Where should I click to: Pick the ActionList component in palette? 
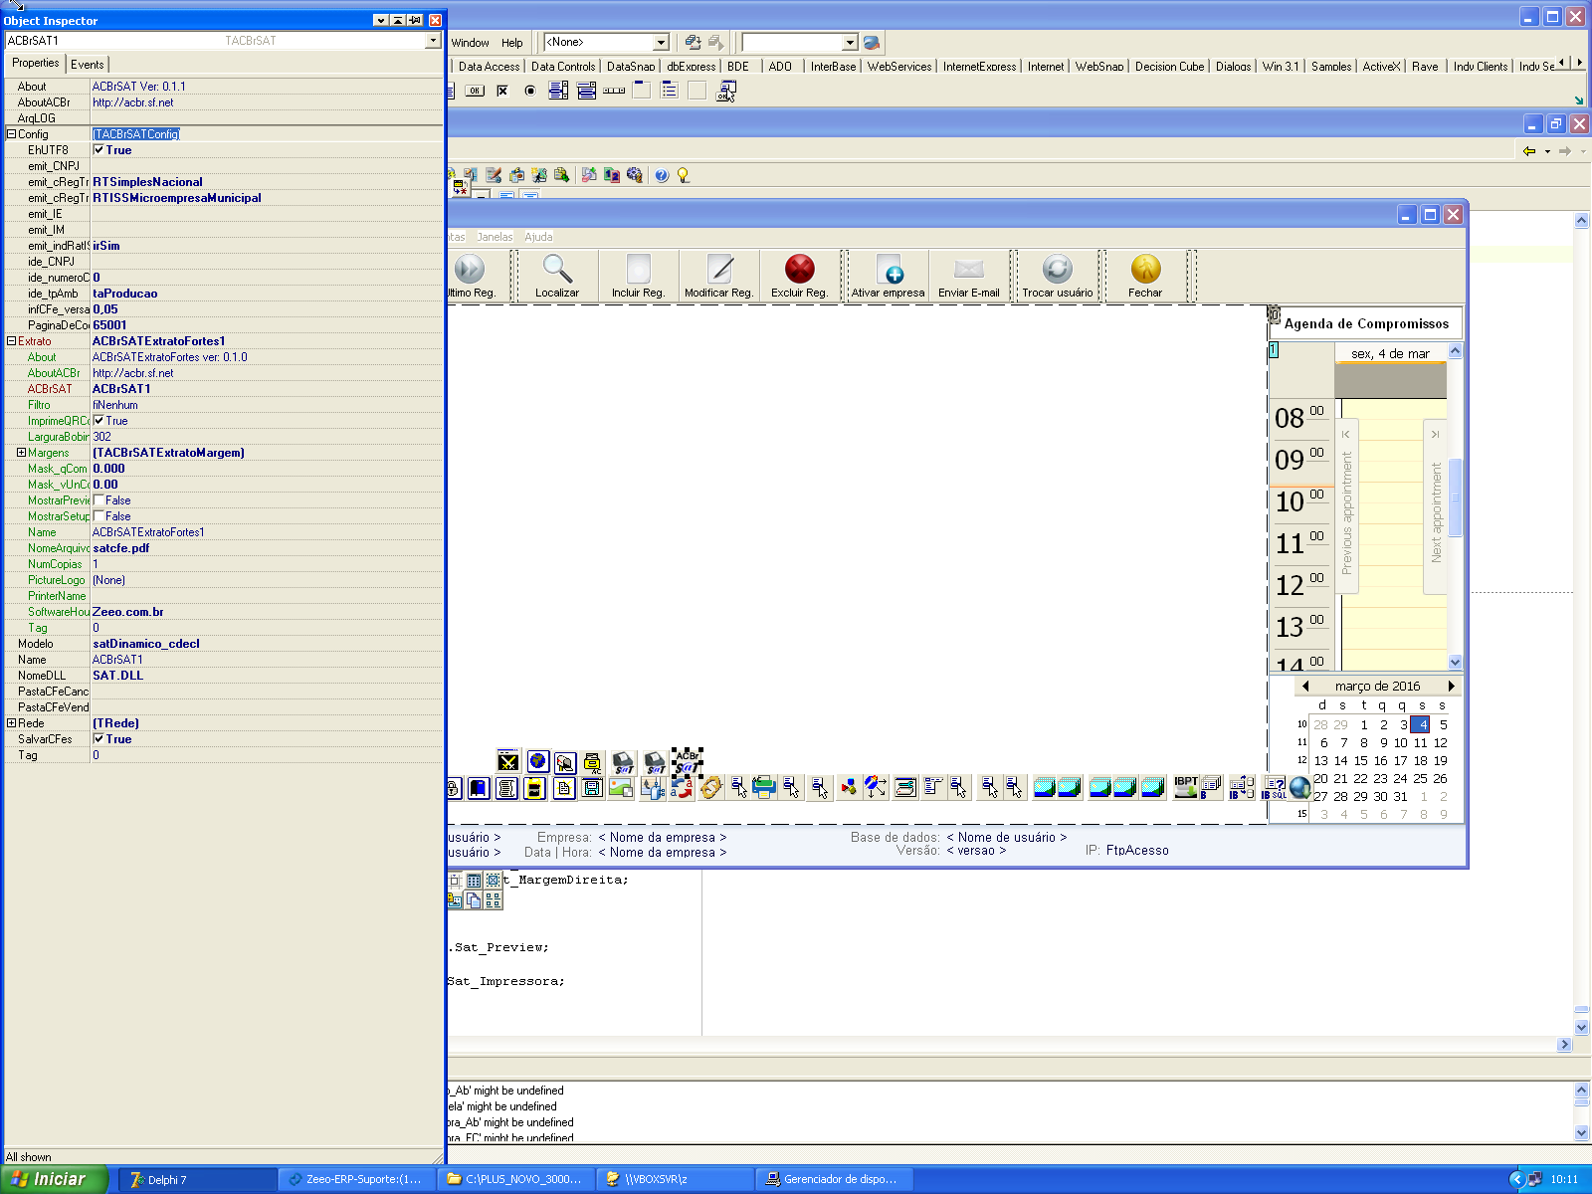[726, 92]
